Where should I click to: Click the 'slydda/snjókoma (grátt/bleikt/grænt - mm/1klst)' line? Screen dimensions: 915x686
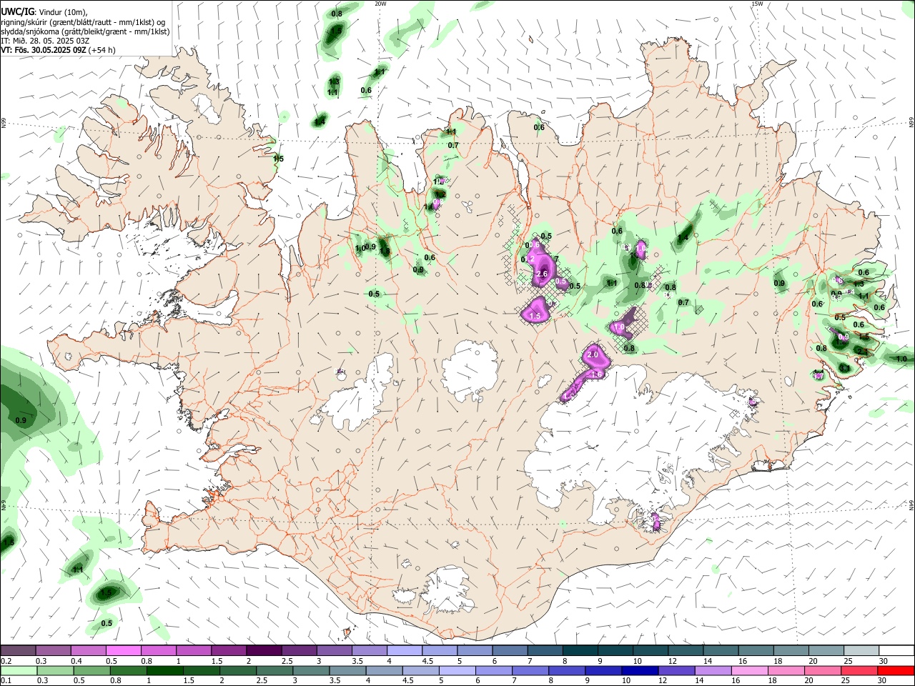click(x=85, y=31)
